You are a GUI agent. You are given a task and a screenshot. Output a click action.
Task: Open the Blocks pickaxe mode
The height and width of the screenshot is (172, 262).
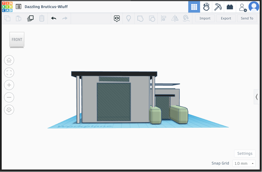click(x=218, y=7)
